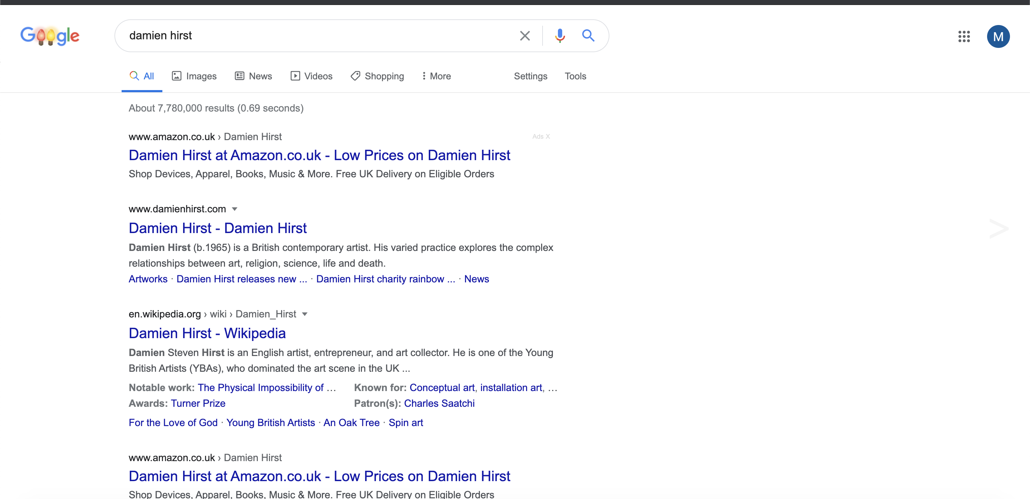Screen dimensions: 1030x499
Task: Click the Google holiday logo
Action: (x=50, y=36)
